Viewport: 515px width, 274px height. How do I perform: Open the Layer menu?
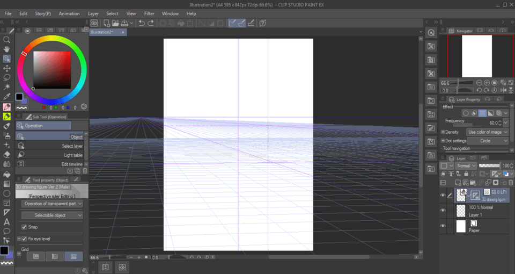tap(93, 13)
